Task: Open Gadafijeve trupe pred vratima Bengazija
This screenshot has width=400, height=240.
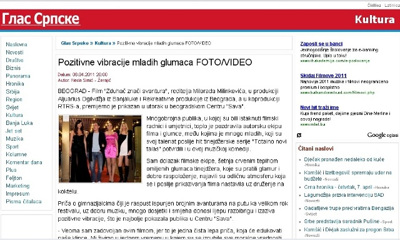Action: coord(349,208)
